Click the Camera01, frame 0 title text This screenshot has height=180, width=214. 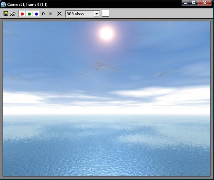coord(27,5)
